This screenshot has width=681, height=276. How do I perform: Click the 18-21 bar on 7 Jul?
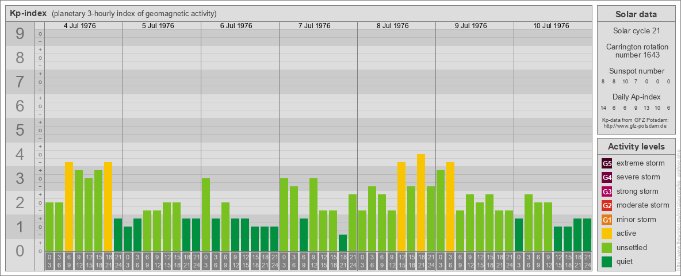(343, 243)
